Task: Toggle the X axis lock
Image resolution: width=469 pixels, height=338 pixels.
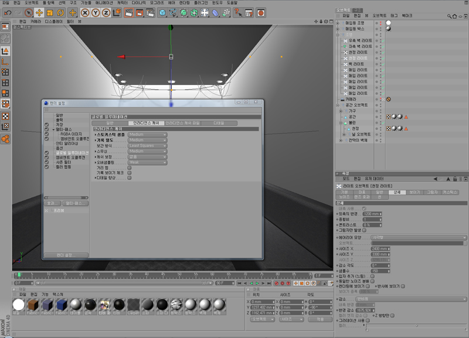Action: click(85, 12)
